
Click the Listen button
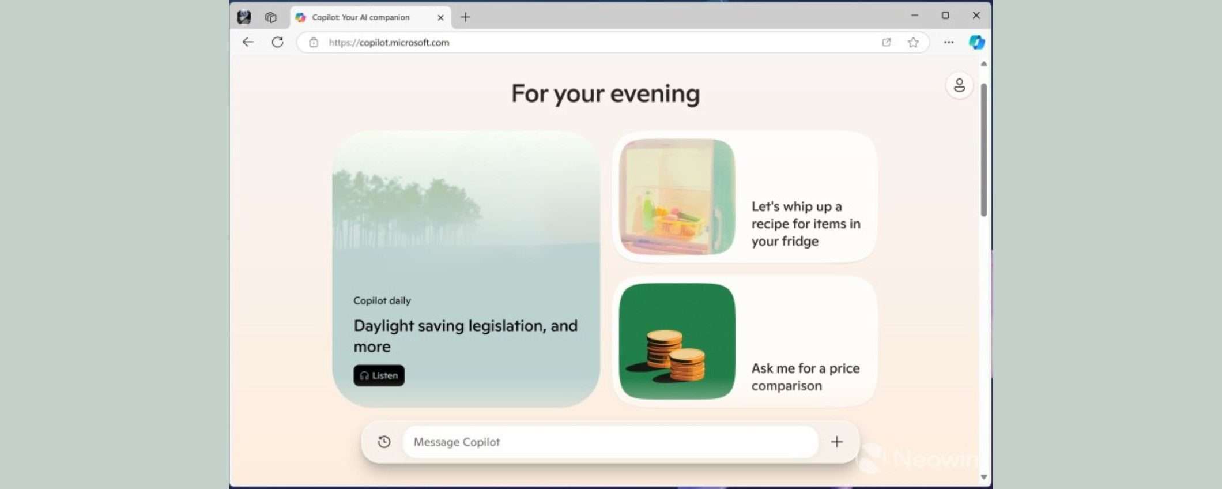click(x=379, y=375)
